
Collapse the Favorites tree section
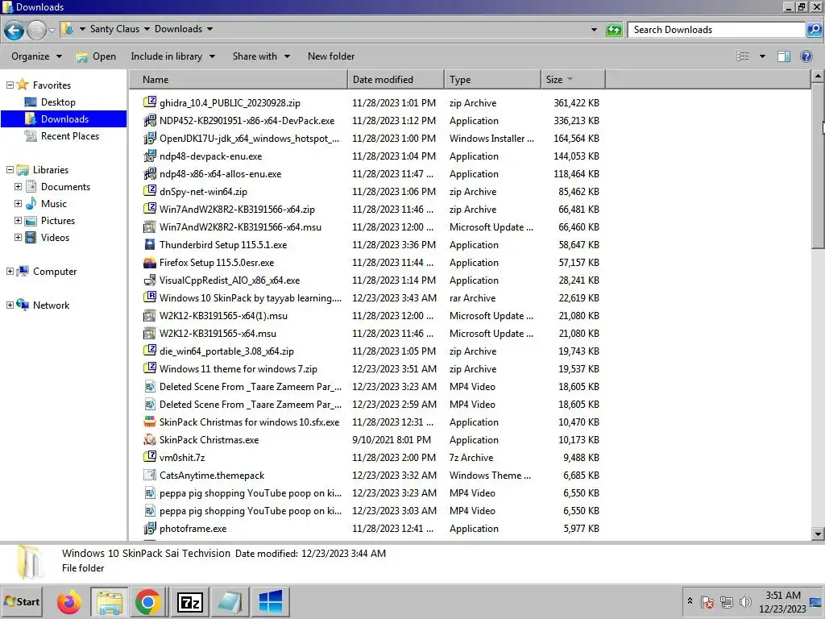[x=10, y=85]
